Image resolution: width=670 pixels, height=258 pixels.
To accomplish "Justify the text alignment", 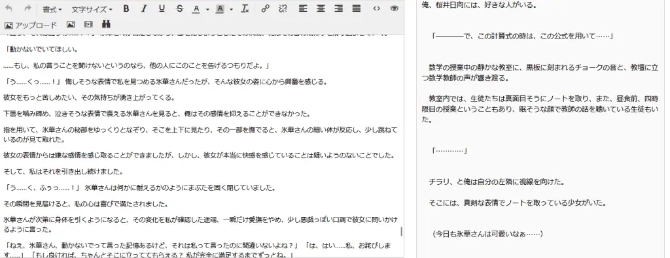I will [x=357, y=8].
